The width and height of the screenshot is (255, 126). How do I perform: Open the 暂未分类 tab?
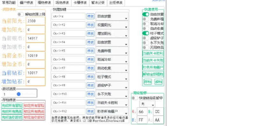tap(98, 3)
